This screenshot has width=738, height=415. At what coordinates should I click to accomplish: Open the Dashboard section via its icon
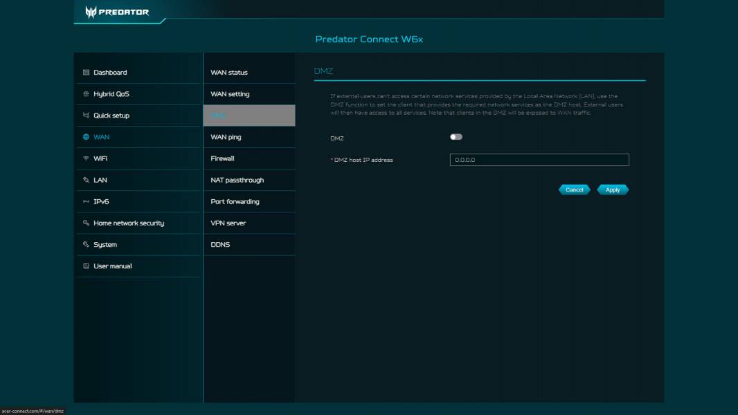[x=85, y=72]
